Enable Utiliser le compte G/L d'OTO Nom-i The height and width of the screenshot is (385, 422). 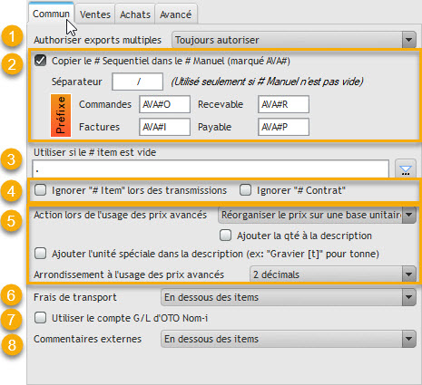point(40,318)
